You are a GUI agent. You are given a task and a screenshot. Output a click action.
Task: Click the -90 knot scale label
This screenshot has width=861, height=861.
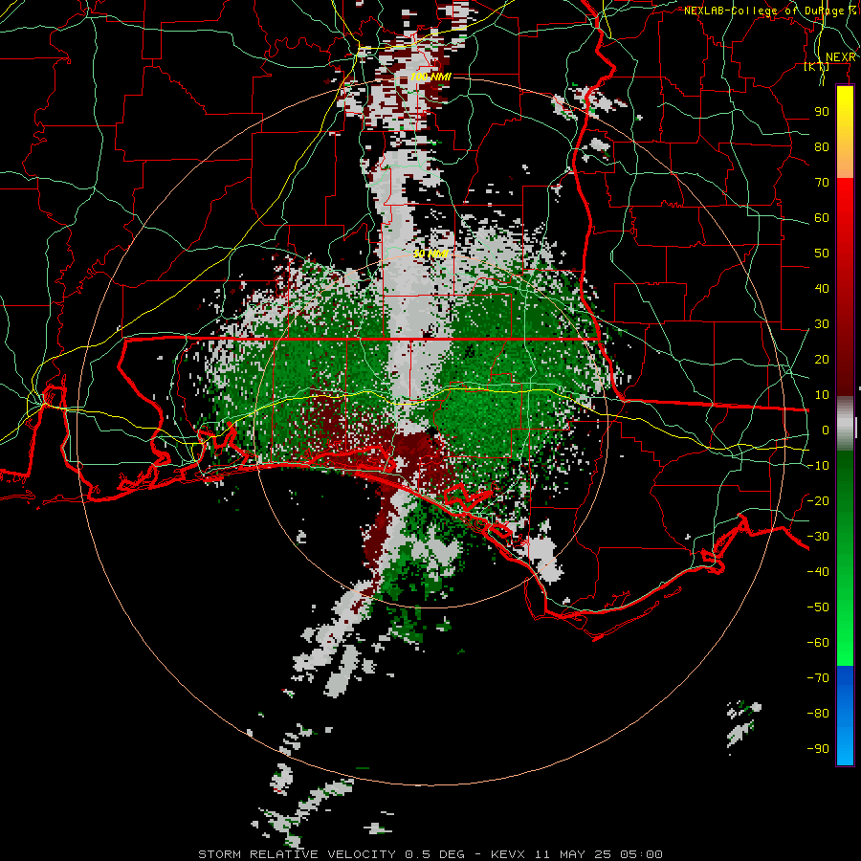point(818,749)
